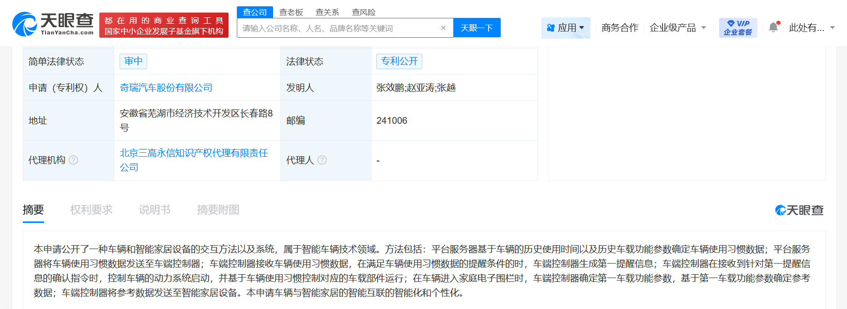Click the 地址 label cell

coord(69,120)
